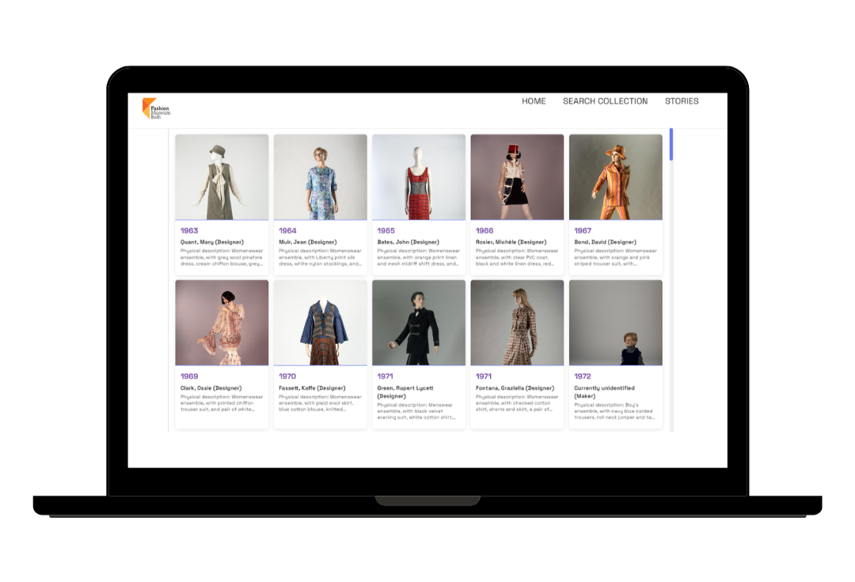855x582 pixels.
Task: Open 'Bond, David (Designer)' description text
Action: pyautogui.click(x=615, y=258)
